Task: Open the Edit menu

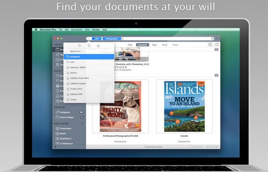Action: [x=67, y=30]
